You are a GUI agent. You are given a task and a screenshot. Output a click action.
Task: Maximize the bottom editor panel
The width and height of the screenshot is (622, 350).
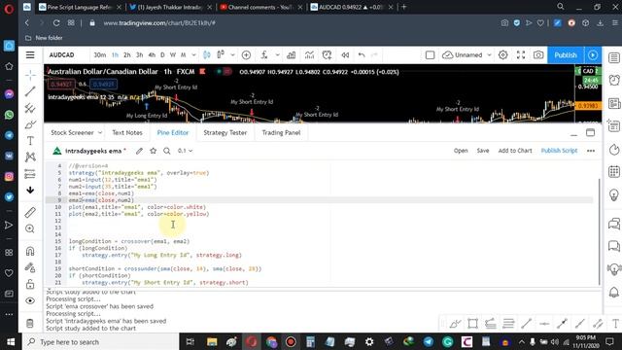(590, 133)
